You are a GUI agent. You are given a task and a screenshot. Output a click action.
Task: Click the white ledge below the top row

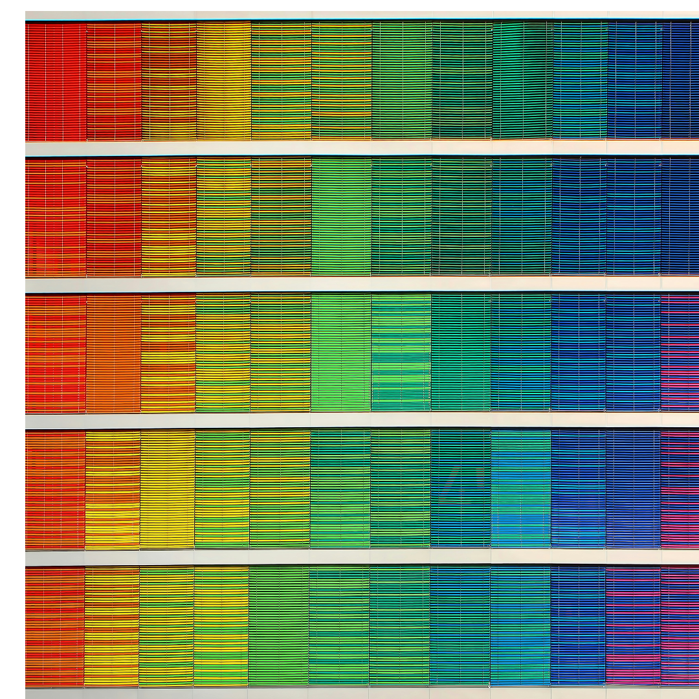(362, 148)
